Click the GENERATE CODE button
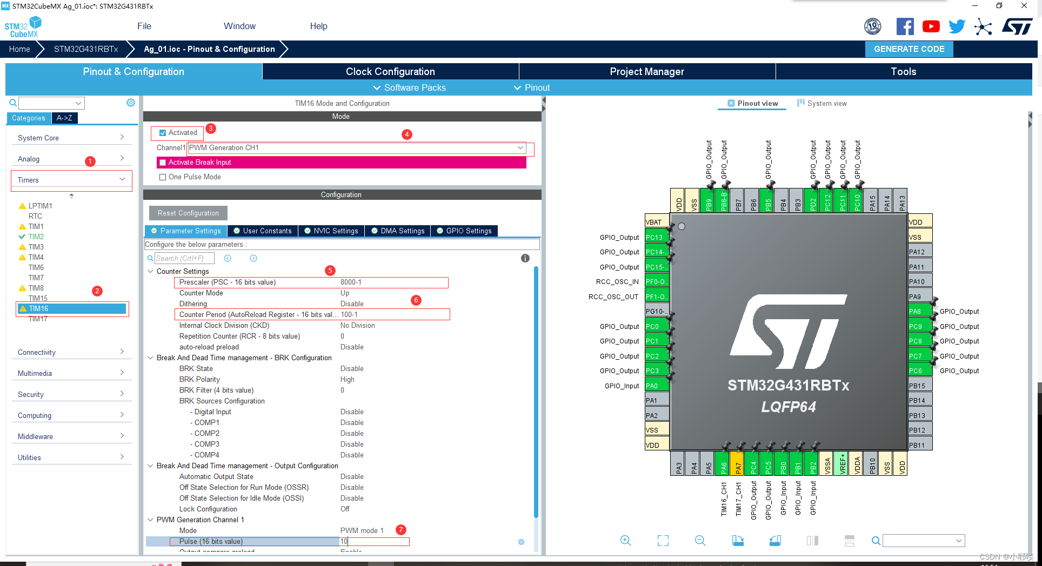This screenshot has height=566, width=1042. (x=909, y=49)
